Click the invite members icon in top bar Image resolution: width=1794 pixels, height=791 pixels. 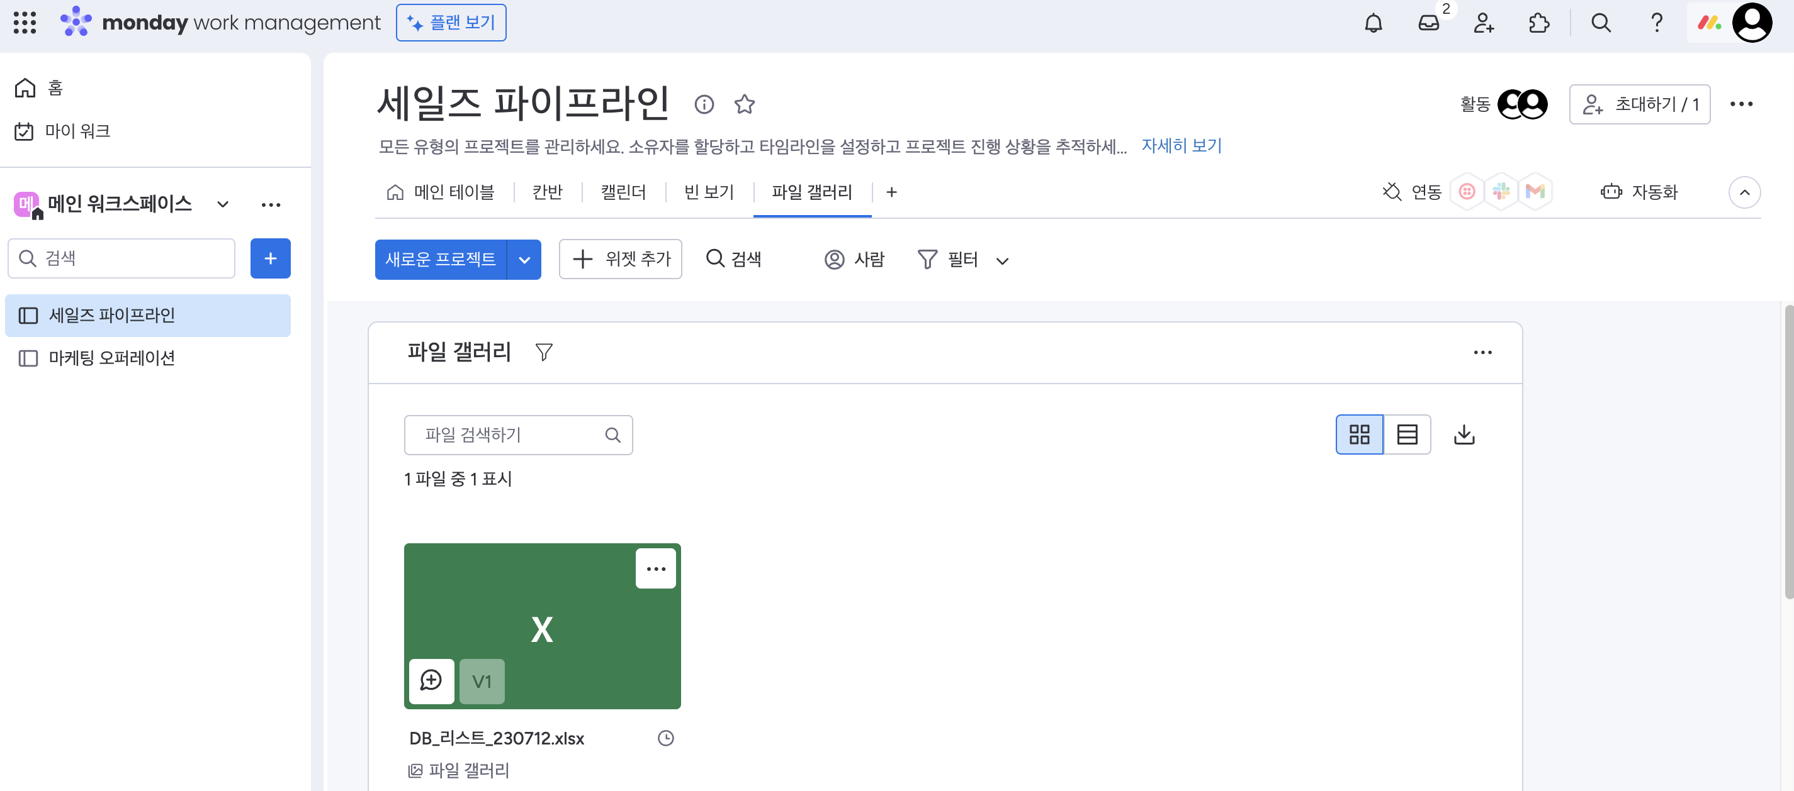1484,23
